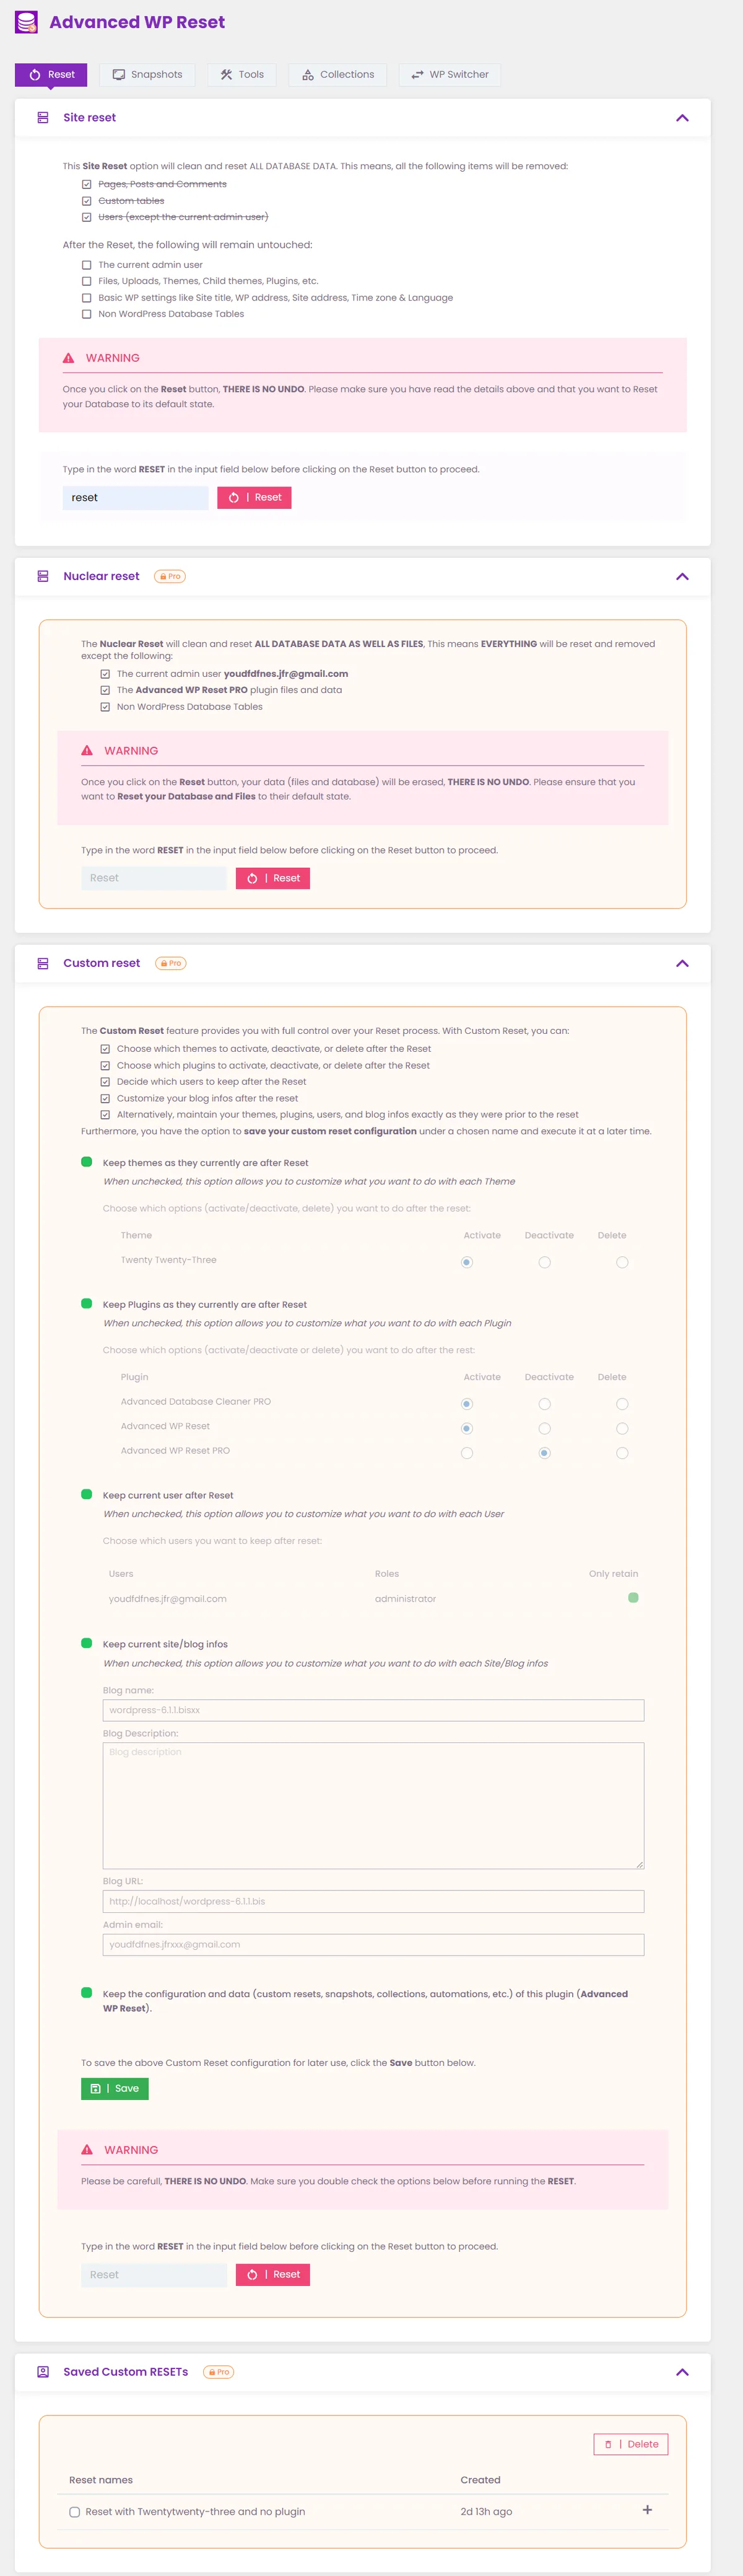Click the Saved Custom RESETs section icon
This screenshot has width=743, height=2576.
43,2372
